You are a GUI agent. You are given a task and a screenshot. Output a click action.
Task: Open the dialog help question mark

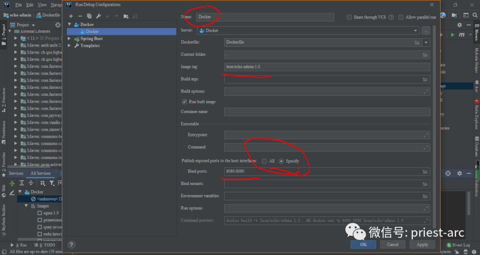[71, 245]
